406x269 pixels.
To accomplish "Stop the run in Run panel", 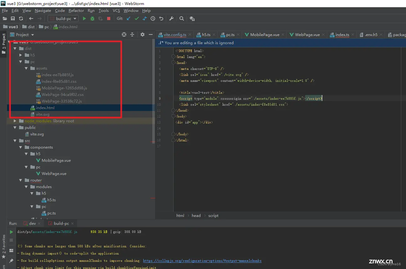I will pyautogui.click(x=11, y=240).
